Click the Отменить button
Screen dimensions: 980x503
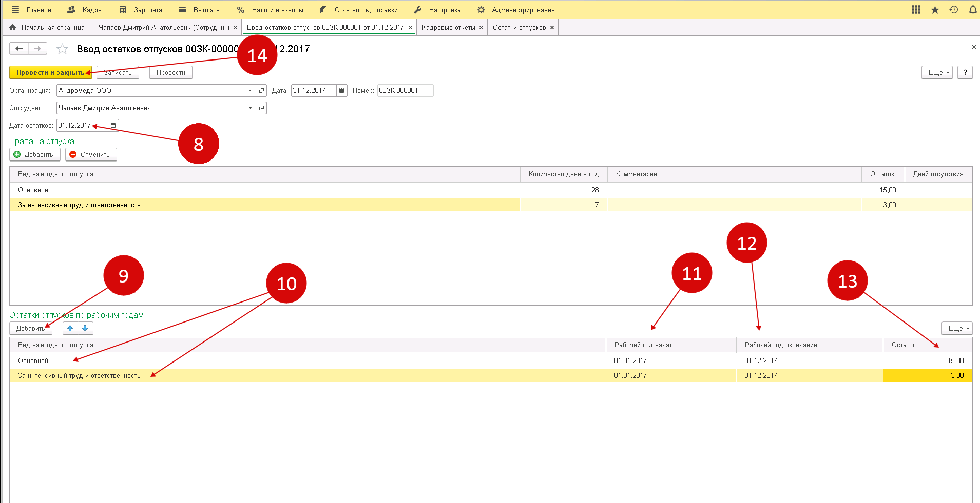coord(91,155)
